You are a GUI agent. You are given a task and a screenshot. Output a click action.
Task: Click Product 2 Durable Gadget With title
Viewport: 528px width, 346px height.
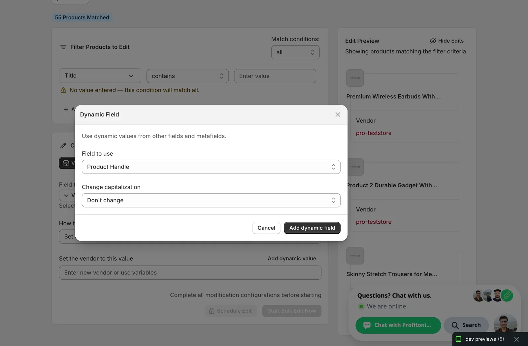[x=392, y=185]
